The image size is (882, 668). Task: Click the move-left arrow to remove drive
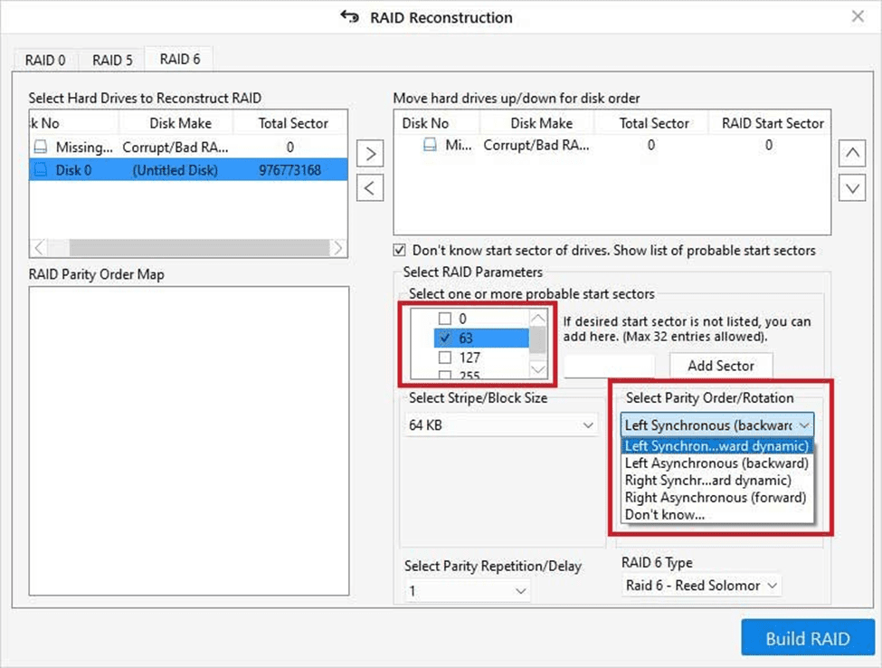tap(370, 188)
